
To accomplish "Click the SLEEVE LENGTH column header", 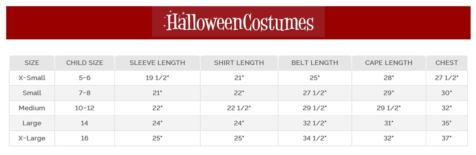I will point(157,63).
